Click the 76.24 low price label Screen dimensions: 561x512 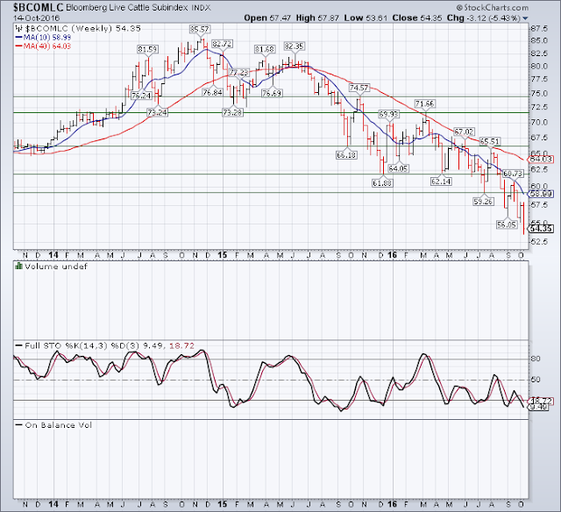pos(141,96)
